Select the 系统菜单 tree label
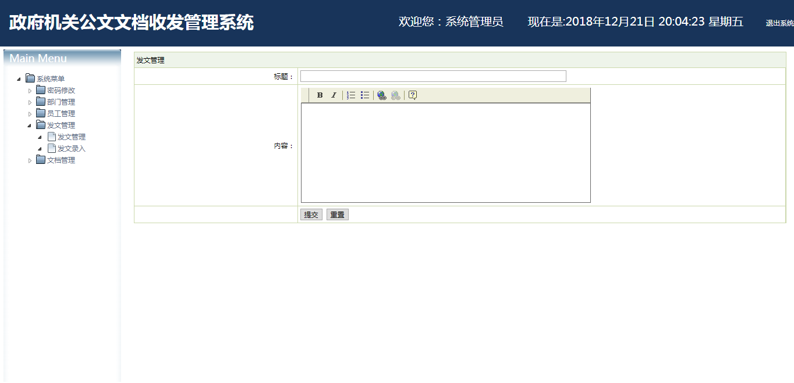 51,79
